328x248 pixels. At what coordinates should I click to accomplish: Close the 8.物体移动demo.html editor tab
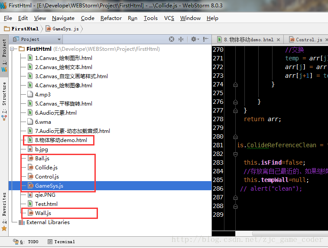[279, 40]
